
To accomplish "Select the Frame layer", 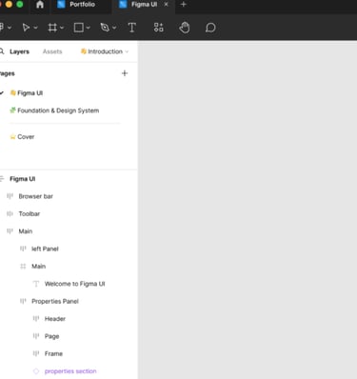I will (53, 353).
